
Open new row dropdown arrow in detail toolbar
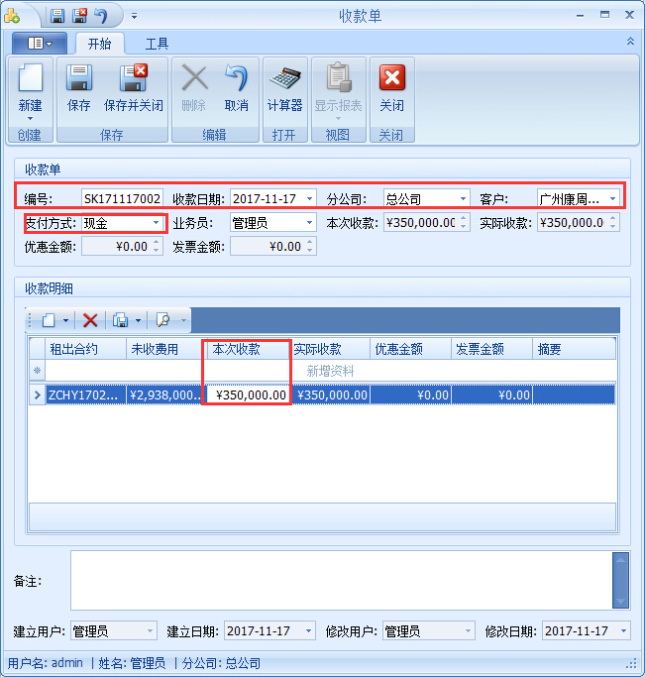click(x=66, y=320)
